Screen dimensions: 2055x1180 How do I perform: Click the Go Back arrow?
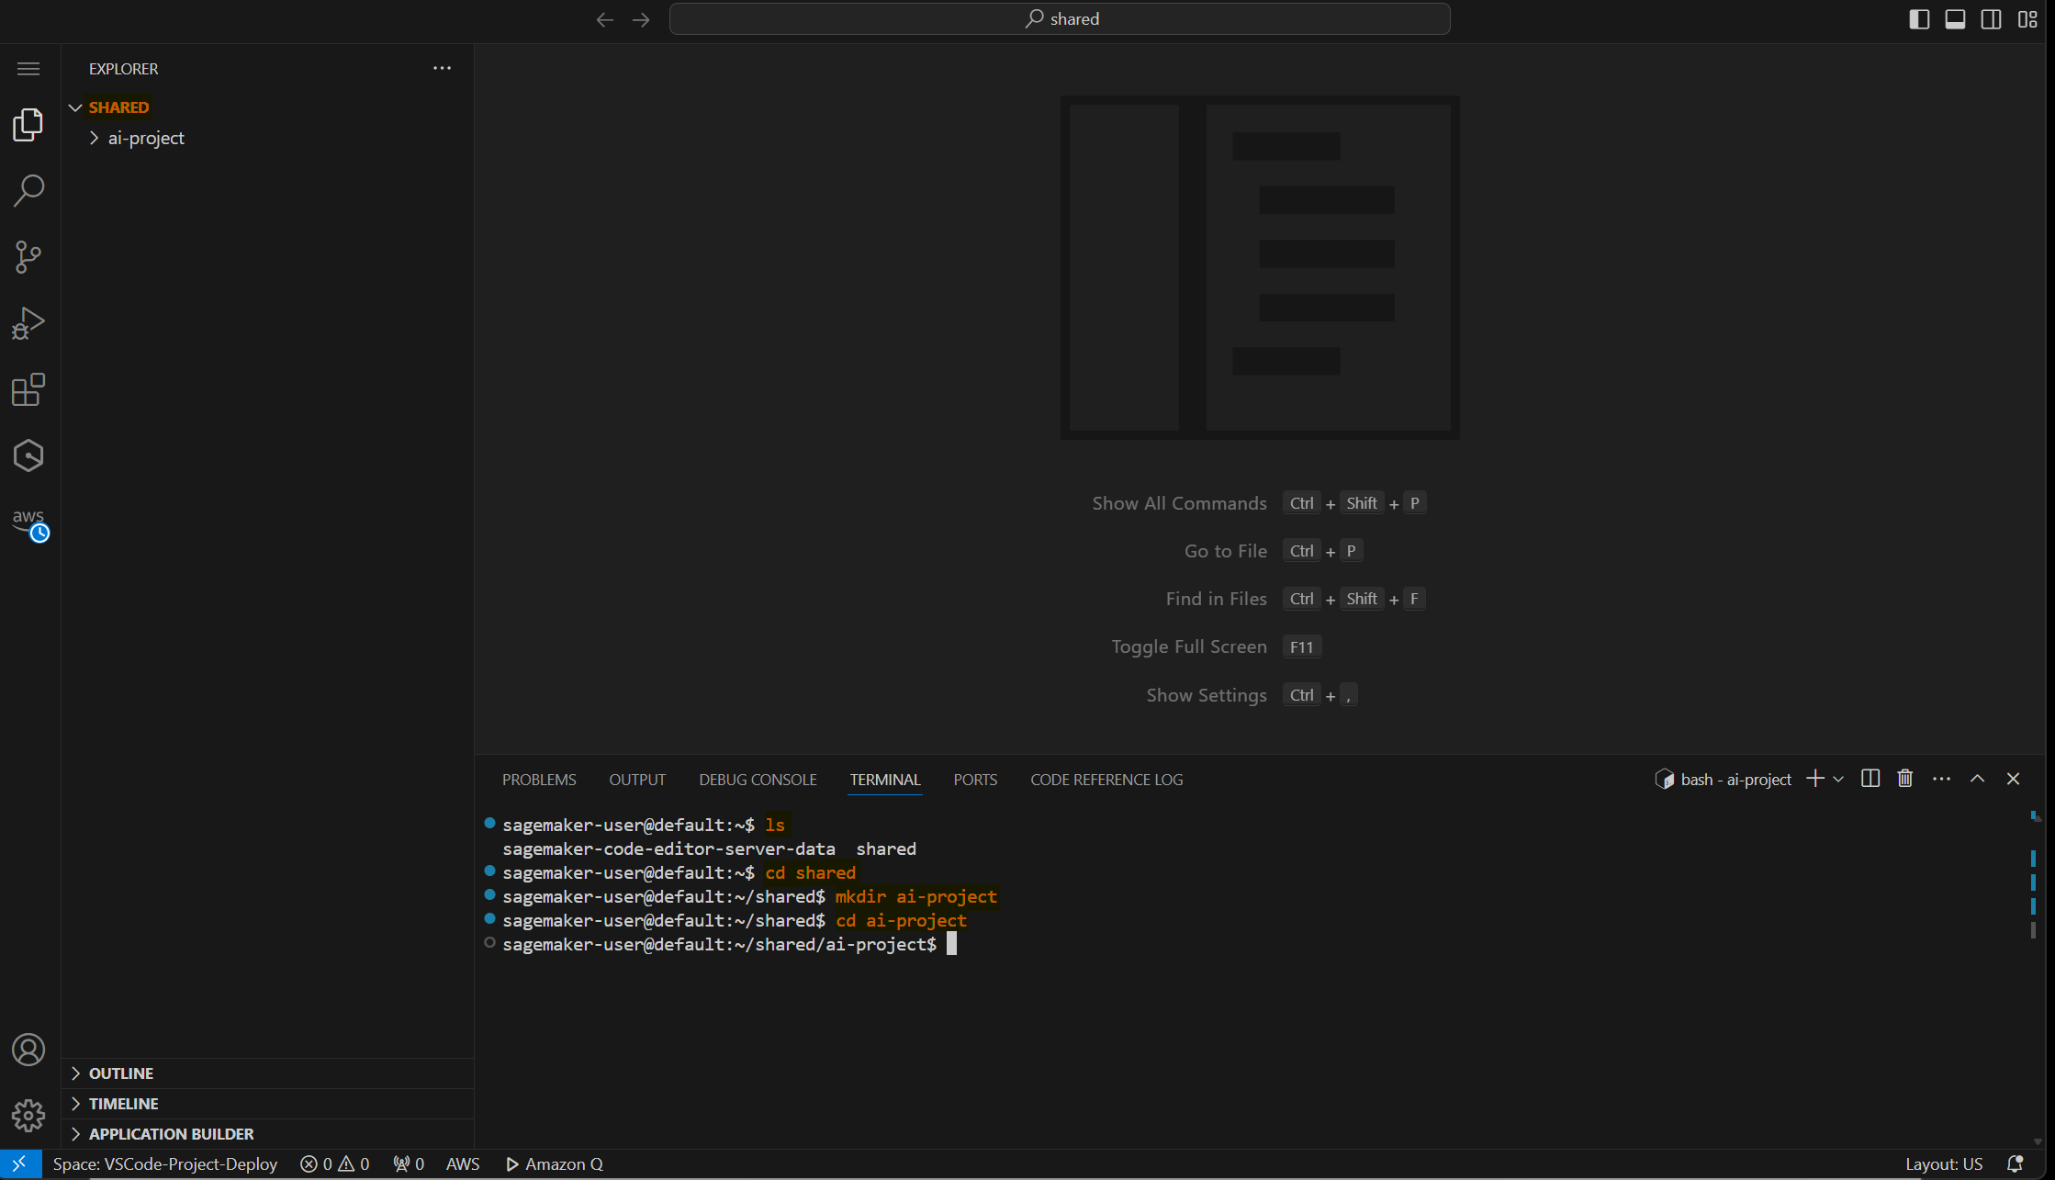pos(604,19)
